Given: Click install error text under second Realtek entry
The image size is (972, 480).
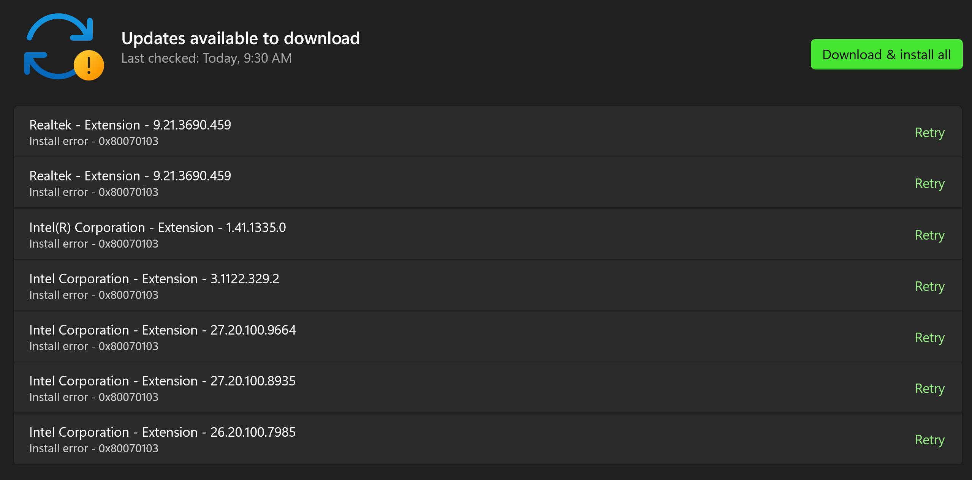Looking at the screenshot, I should click(x=93, y=192).
